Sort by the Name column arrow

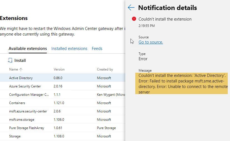[21, 69]
